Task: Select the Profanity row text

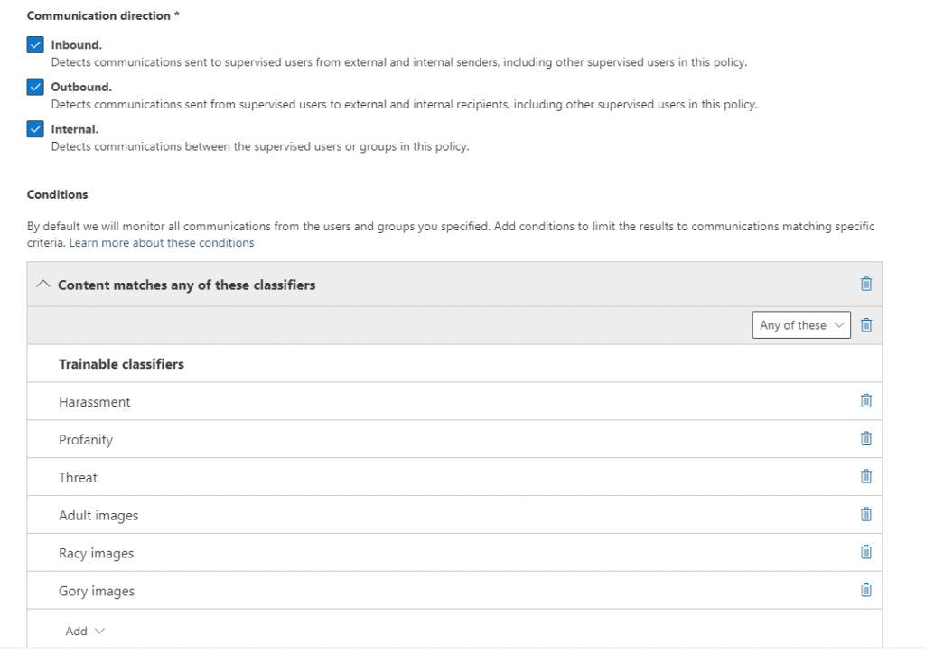Action: coord(86,440)
